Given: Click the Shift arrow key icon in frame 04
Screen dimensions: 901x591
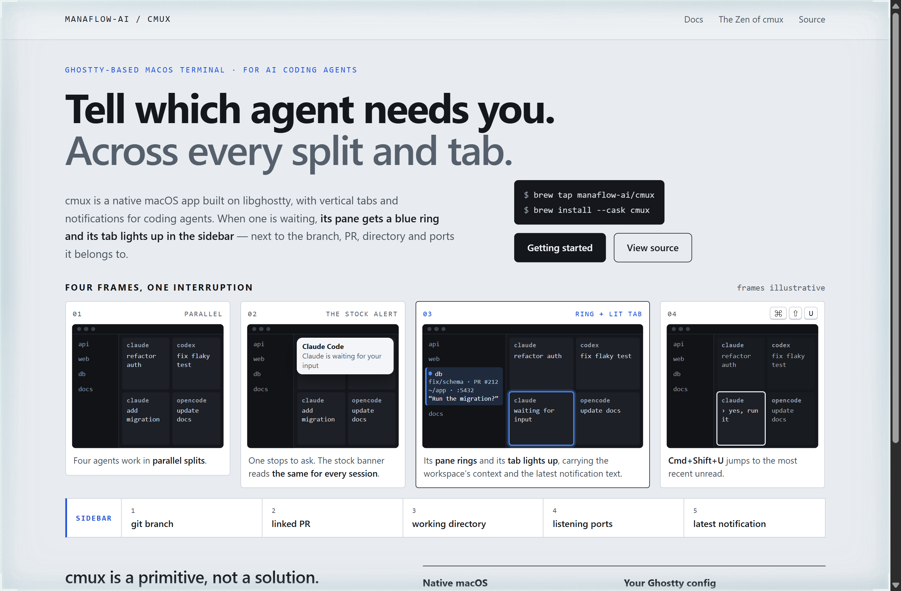Looking at the screenshot, I should pos(795,313).
